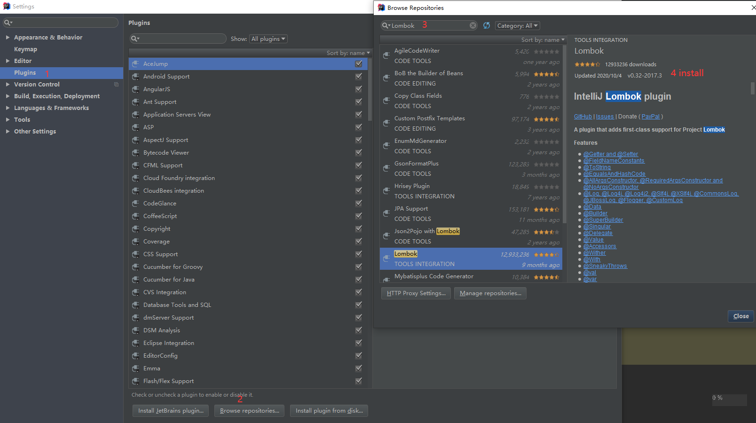
Task: Click the EnumMdGenerator plugin icon
Action: (386, 146)
